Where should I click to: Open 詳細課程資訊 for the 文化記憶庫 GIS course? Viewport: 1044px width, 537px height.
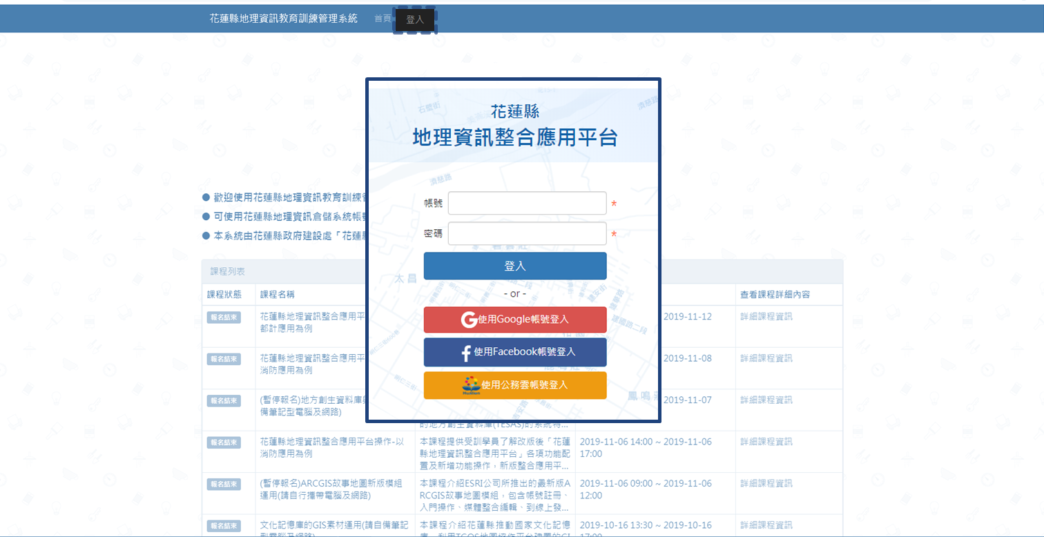point(766,525)
